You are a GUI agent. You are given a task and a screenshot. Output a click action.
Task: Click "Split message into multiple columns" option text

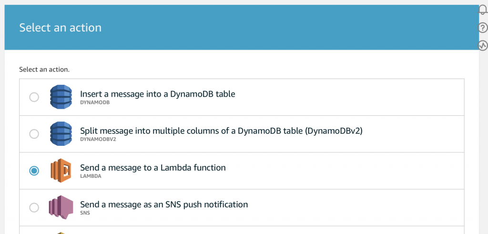click(x=221, y=131)
